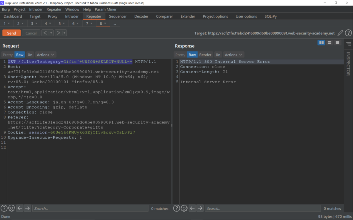Switch Response view to Raw
Screen dimensions: 353x220
[192, 55]
